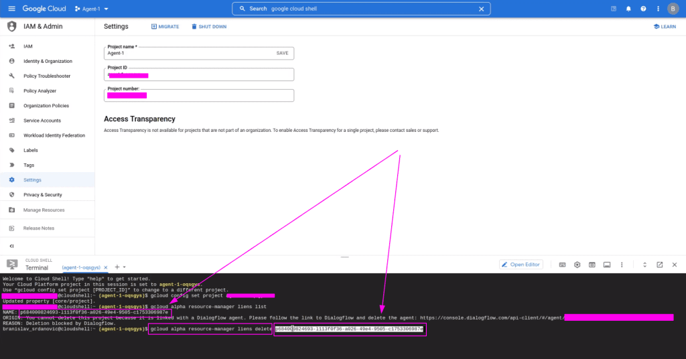Click the Project ID field
Viewport: 686px width, 359px height.
point(199,75)
